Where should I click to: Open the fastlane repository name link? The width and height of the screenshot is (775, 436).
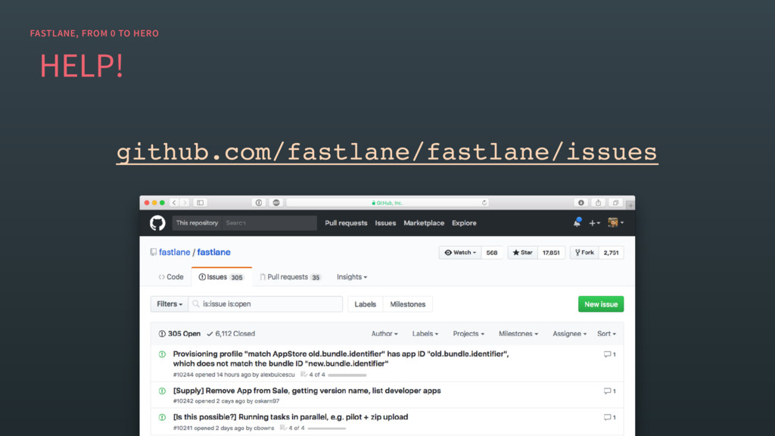pos(213,252)
